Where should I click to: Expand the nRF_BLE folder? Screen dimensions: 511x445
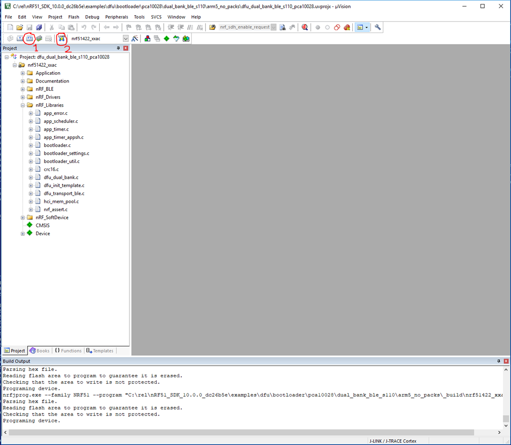pos(23,89)
